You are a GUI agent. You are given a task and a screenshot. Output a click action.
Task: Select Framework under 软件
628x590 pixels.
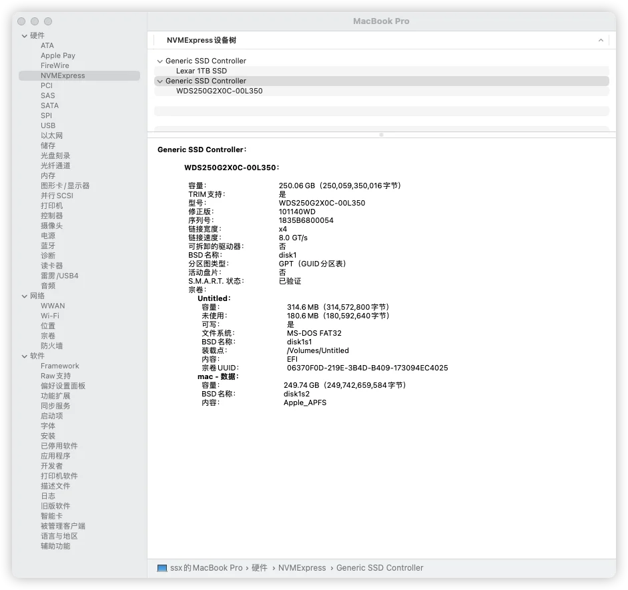(59, 366)
